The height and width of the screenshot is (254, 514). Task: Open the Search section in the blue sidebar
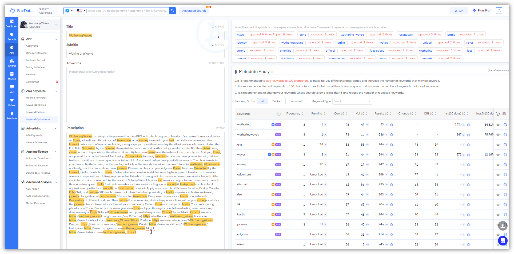pyautogui.click(x=12, y=36)
